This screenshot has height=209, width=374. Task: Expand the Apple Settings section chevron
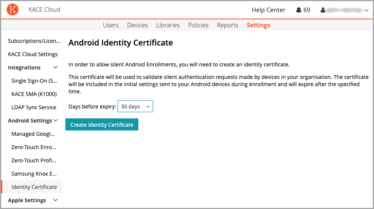(x=55, y=200)
